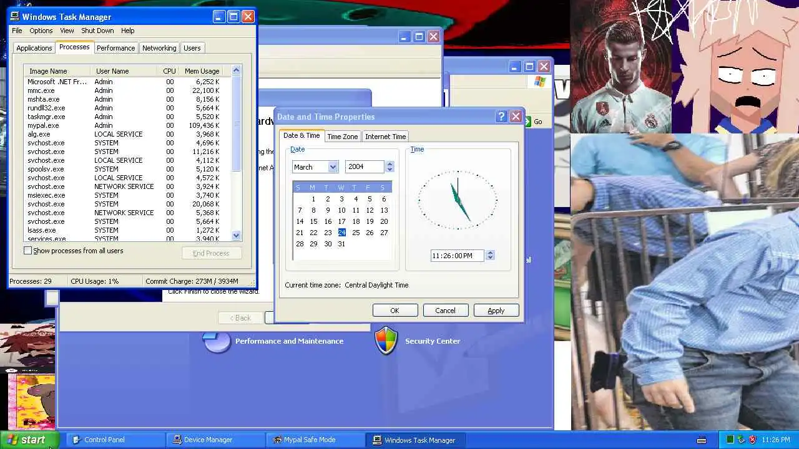Select the mshta.exe process row
The height and width of the screenshot is (449, 799).
[127, 99]
